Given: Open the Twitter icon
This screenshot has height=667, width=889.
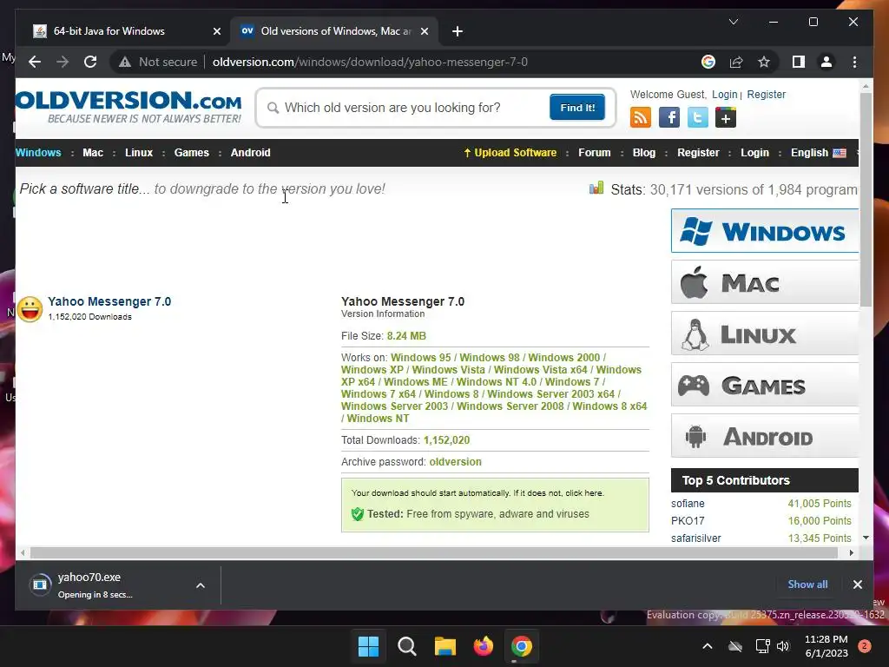Looking at the screenshot, I should pos(697,118).
